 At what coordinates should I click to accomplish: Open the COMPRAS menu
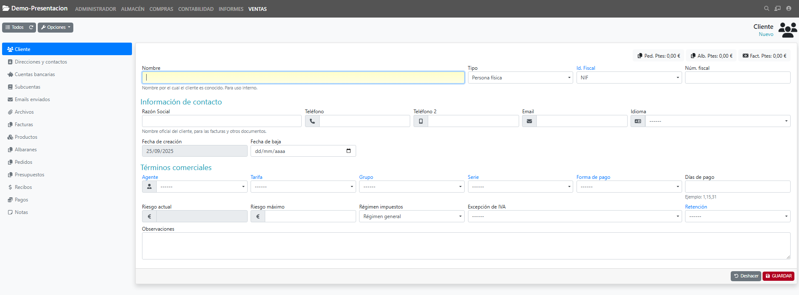pyautogui.click(x=161, y=9)
